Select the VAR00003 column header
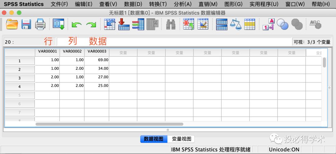Screen dimensions: 336x154 click(97, 52)
